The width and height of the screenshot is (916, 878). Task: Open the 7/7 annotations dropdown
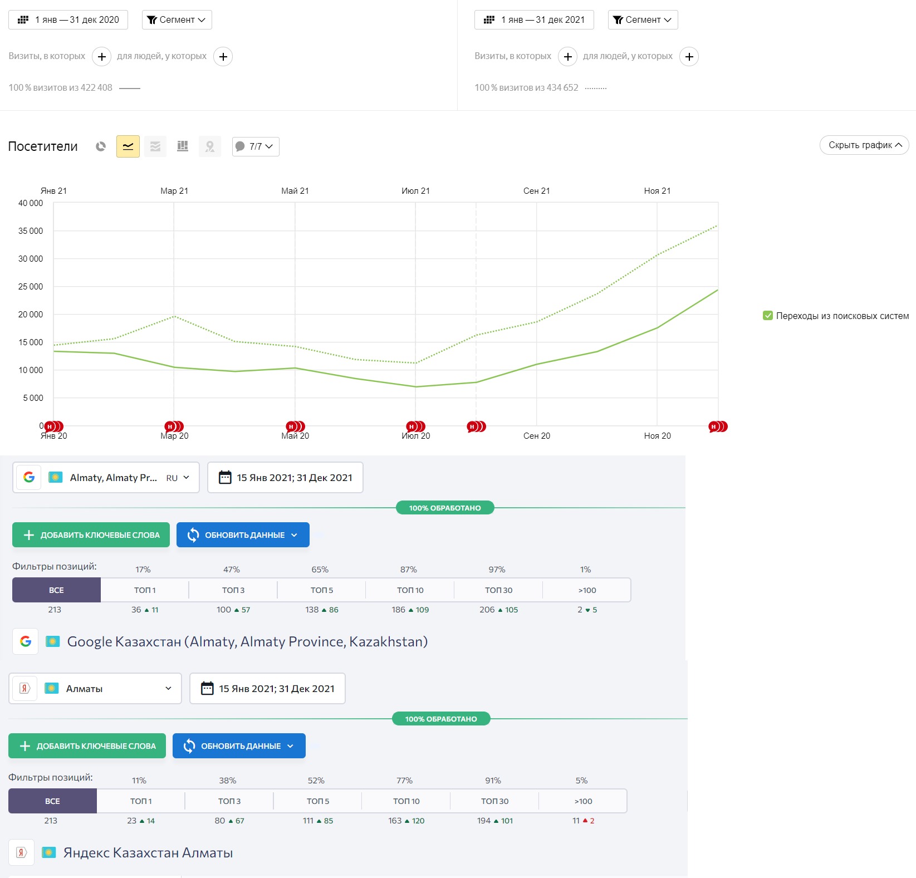pos(256,146)
